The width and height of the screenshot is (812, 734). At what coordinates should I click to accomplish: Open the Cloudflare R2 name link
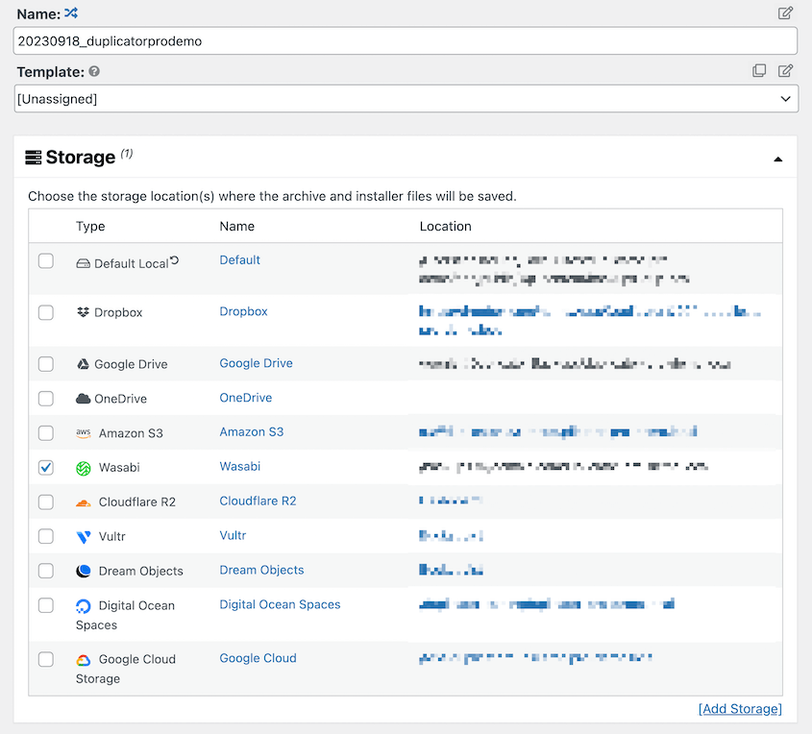pyautogui.click(x=258, y=502)
